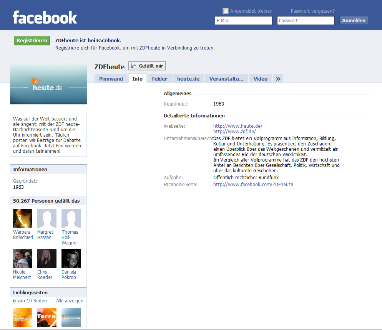Click the ZDFheute page title

tap(110, 67)
